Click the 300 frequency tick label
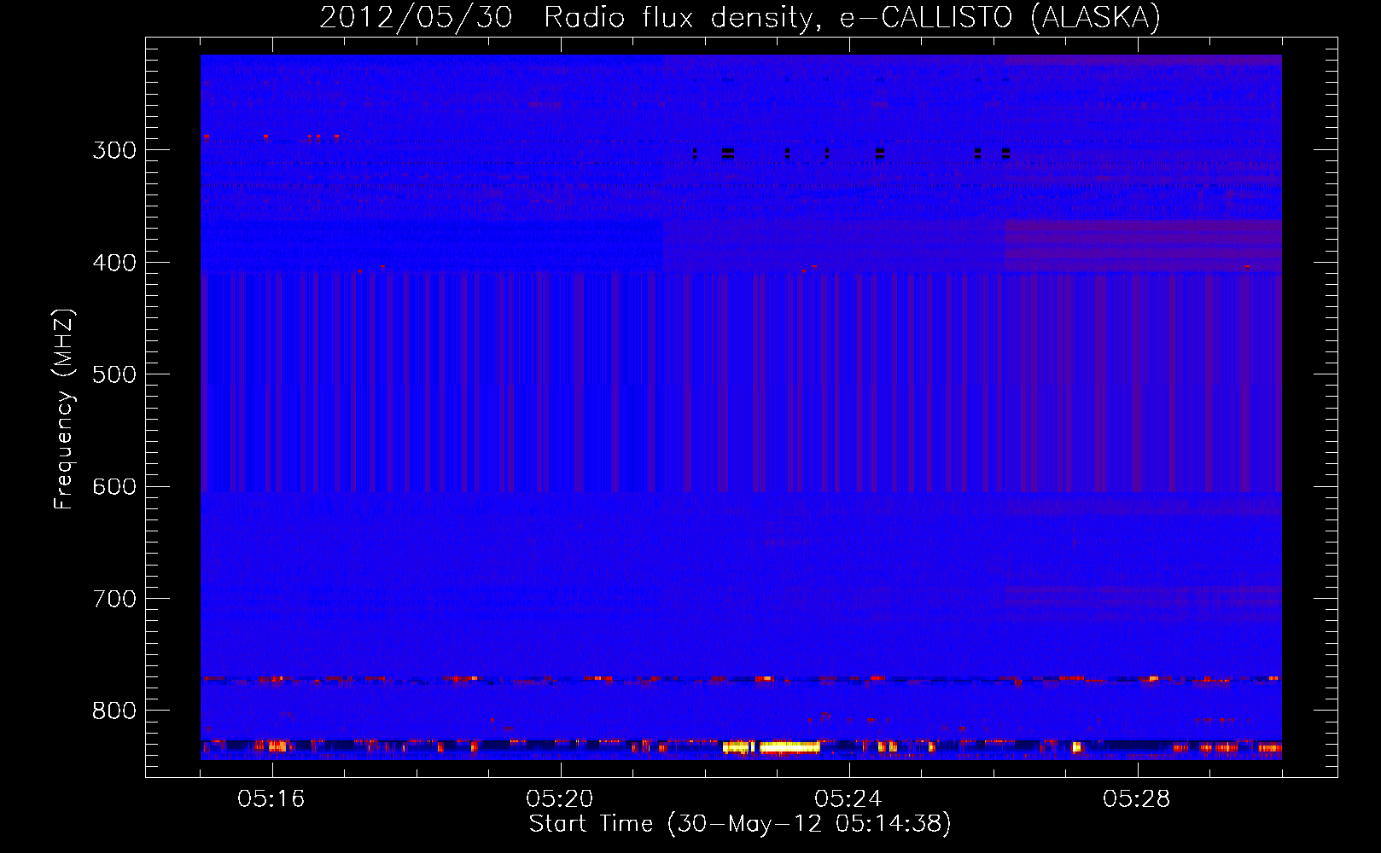1381x853 pixels. (x=114, y=150)
